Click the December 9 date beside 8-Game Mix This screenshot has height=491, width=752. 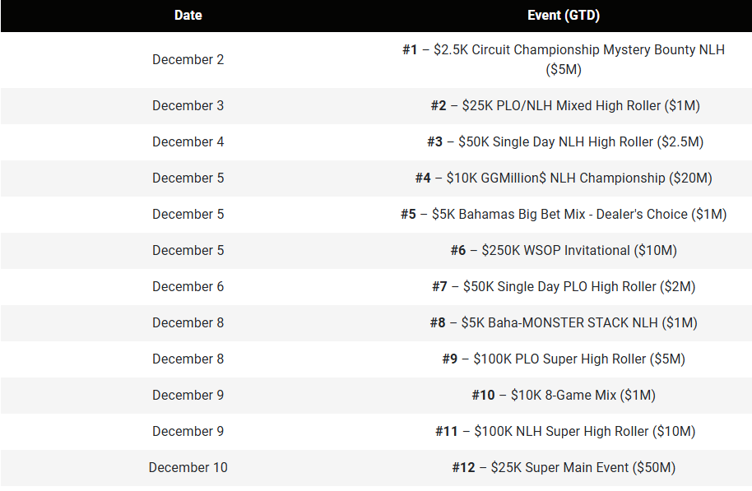[x=188, y=395]
